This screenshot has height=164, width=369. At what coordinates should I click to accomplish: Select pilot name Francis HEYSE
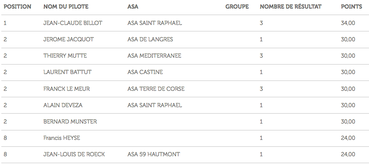pyautogui.click(x=61, y=138)
